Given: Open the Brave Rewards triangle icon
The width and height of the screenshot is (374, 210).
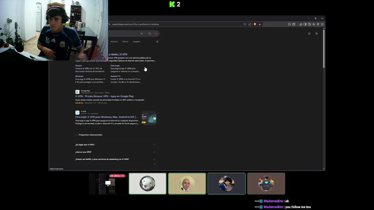Looking at the screenshot, I should pyautogui.click(x=260, y=24).
